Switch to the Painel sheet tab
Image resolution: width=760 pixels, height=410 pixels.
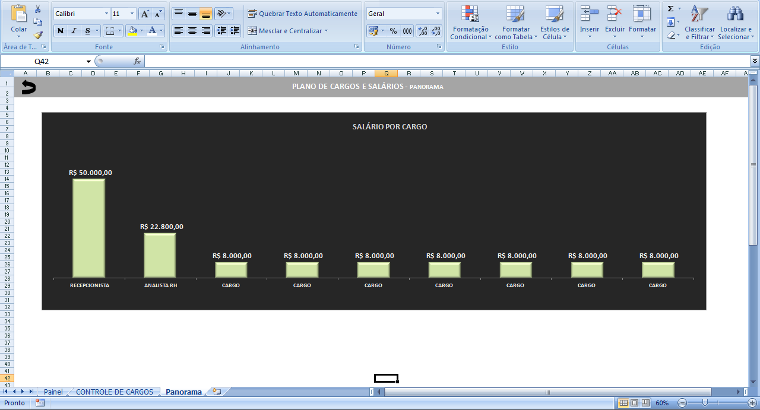[53, 392]
